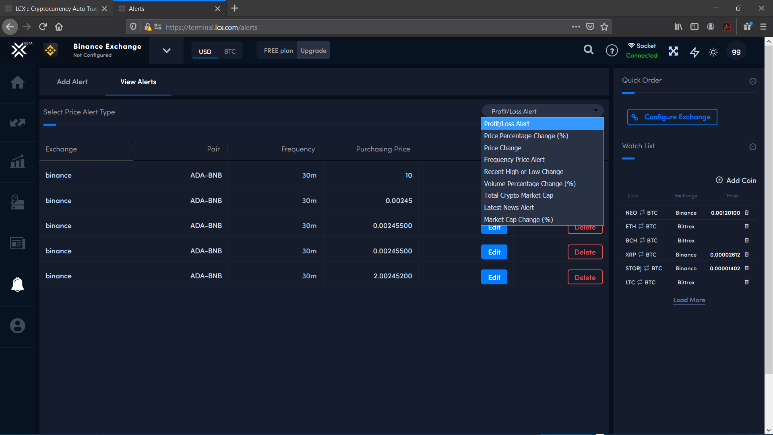Open the Select Price Alert Type dropdown
The height and width of the screenshot is (435, 773).
pyautogui.click(x=542, y=111)
